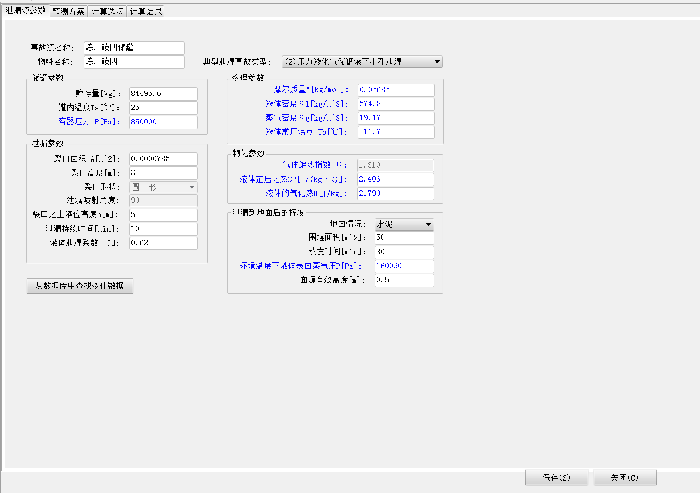The height and width of the screenshot is (493, 700).
Task: Click the 气体绝热指数 K: label
Action: [315, 165]
